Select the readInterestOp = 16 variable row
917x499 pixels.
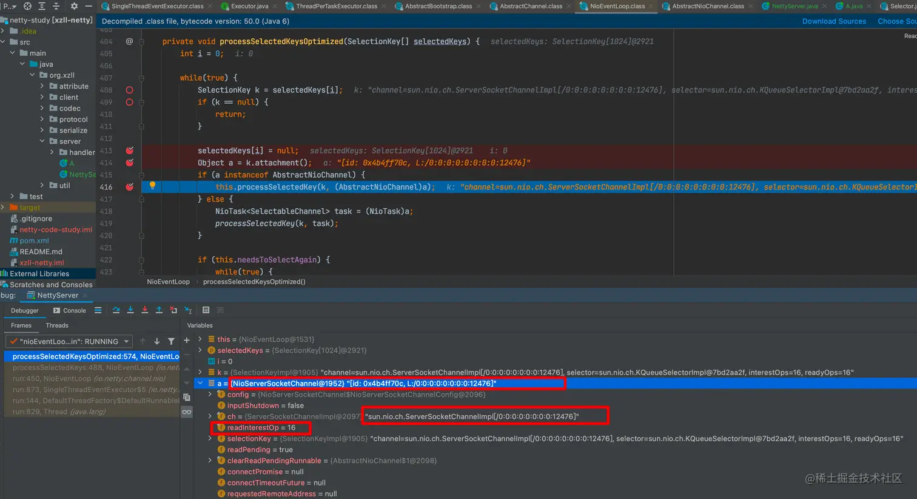[261, 428]
